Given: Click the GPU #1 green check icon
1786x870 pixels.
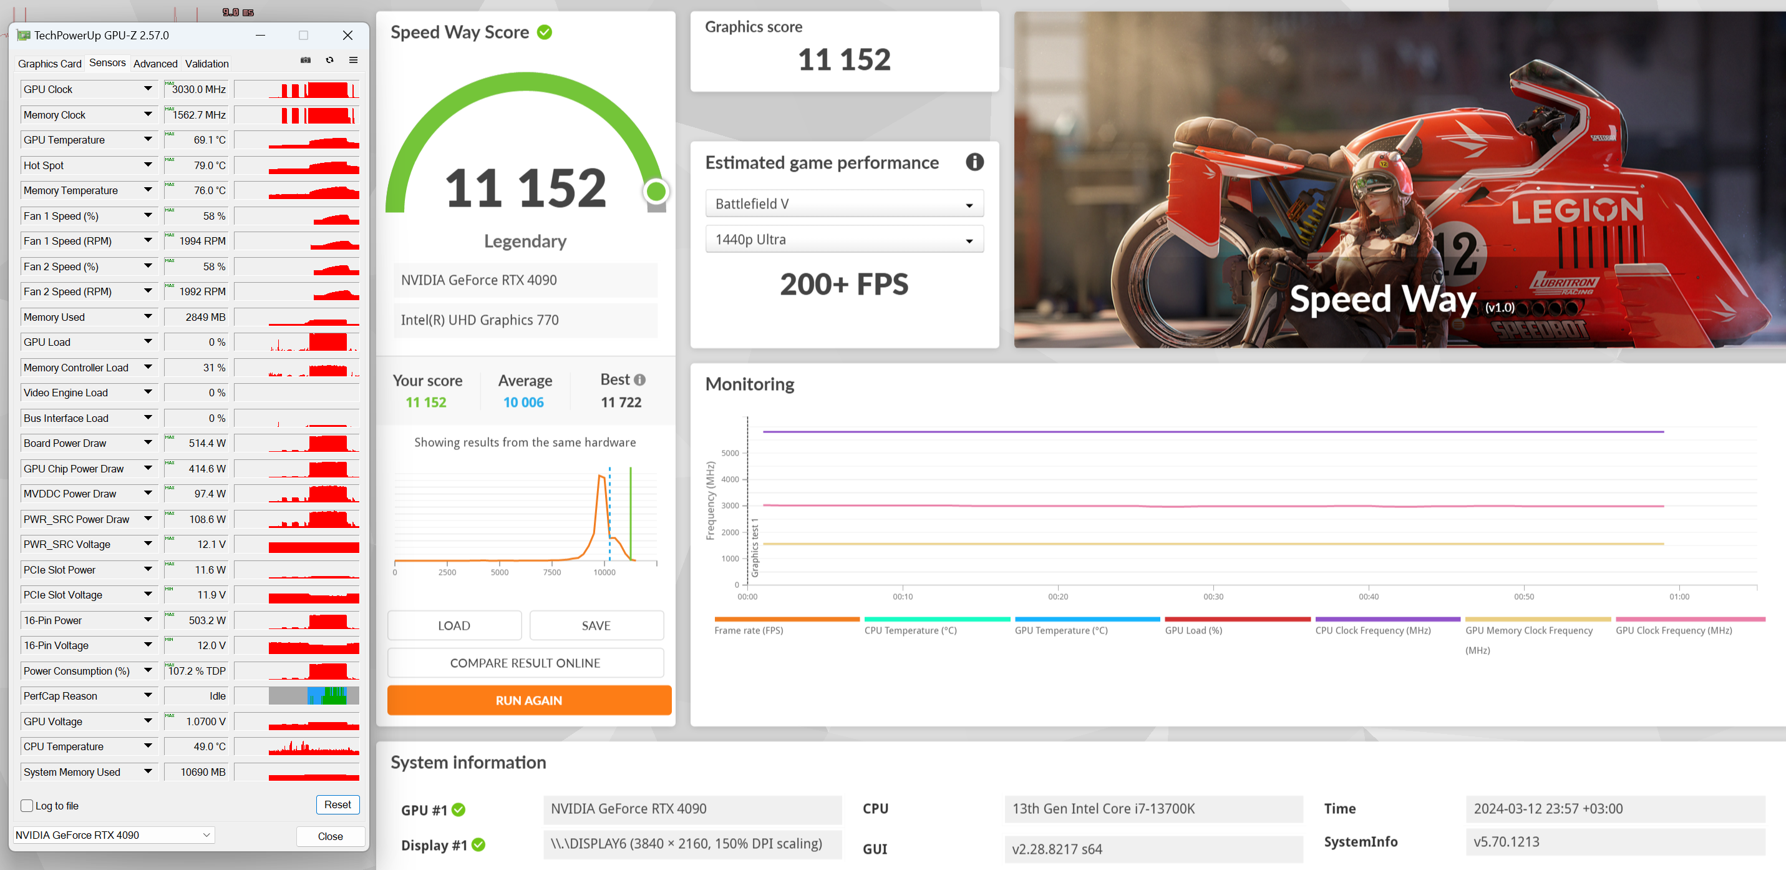Looking at the screenshot, I should pos(459,809).
